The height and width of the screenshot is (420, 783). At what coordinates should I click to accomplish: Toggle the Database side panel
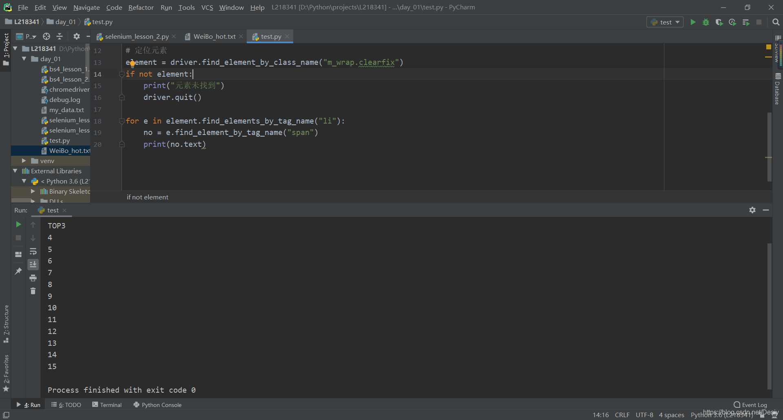[x=778, y=88]
